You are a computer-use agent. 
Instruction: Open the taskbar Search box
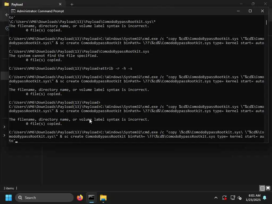coord(44,198)
